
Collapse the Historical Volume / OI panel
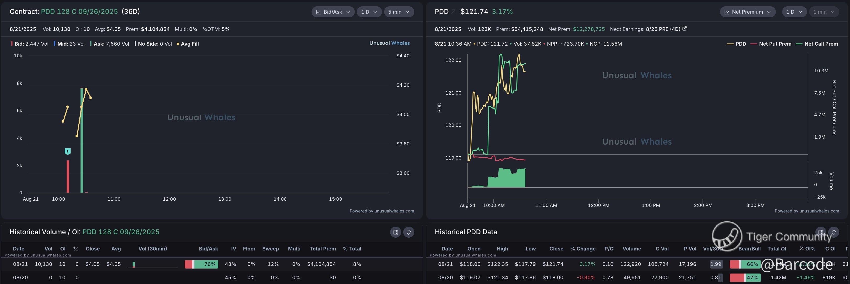(408, 232)
